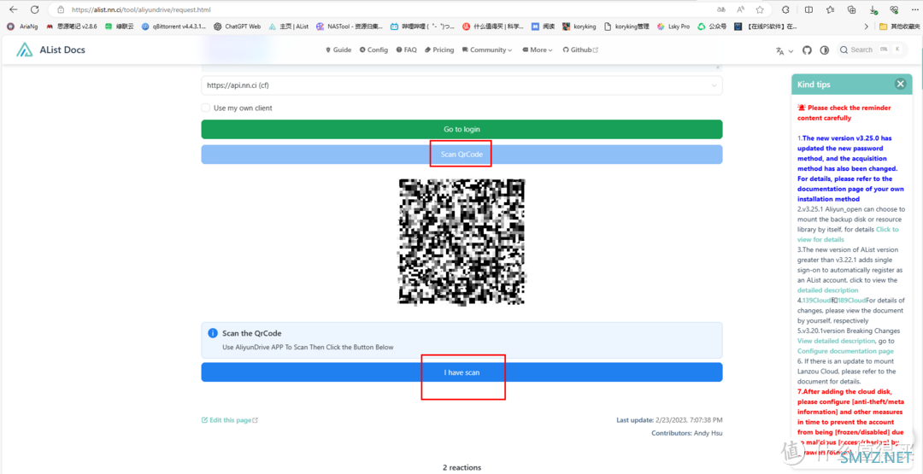The height and width of the screenshot is (474, 923).
Task: Open the FAQ nav item
Action: [407, 50]
